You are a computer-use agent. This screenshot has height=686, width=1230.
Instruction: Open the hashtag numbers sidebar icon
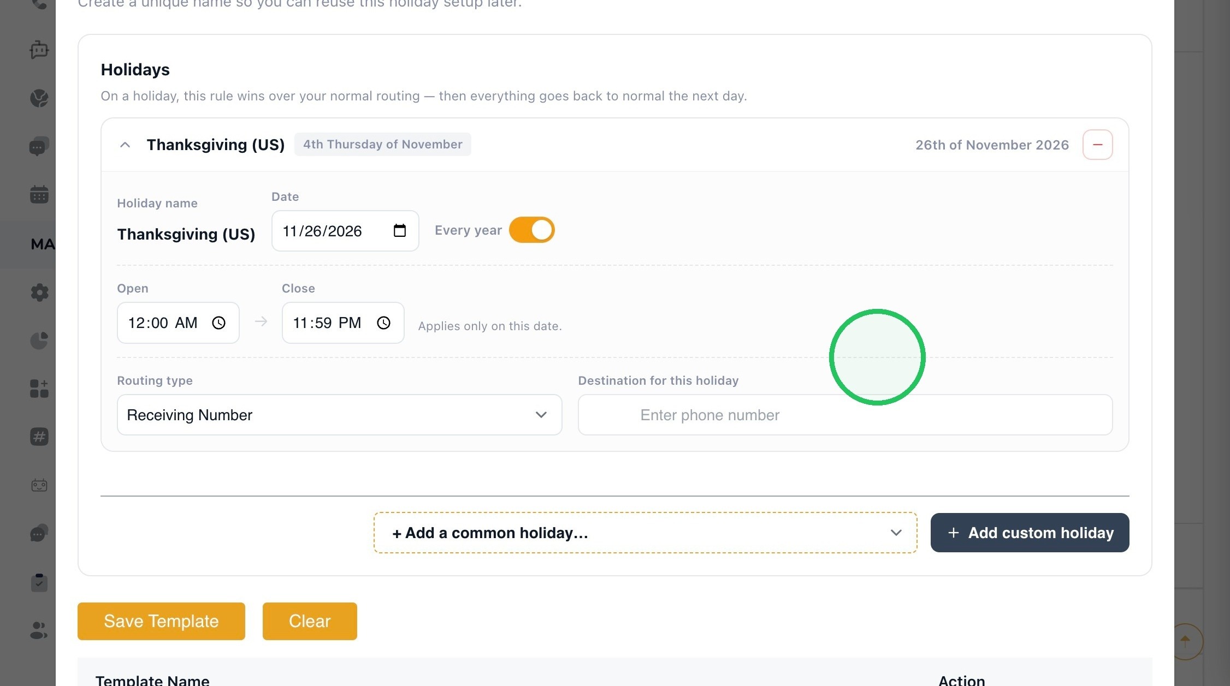(39, 437)
